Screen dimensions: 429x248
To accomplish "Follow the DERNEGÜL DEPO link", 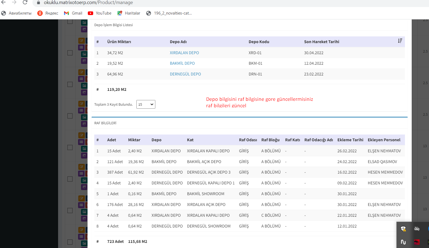I will (185, 74).
